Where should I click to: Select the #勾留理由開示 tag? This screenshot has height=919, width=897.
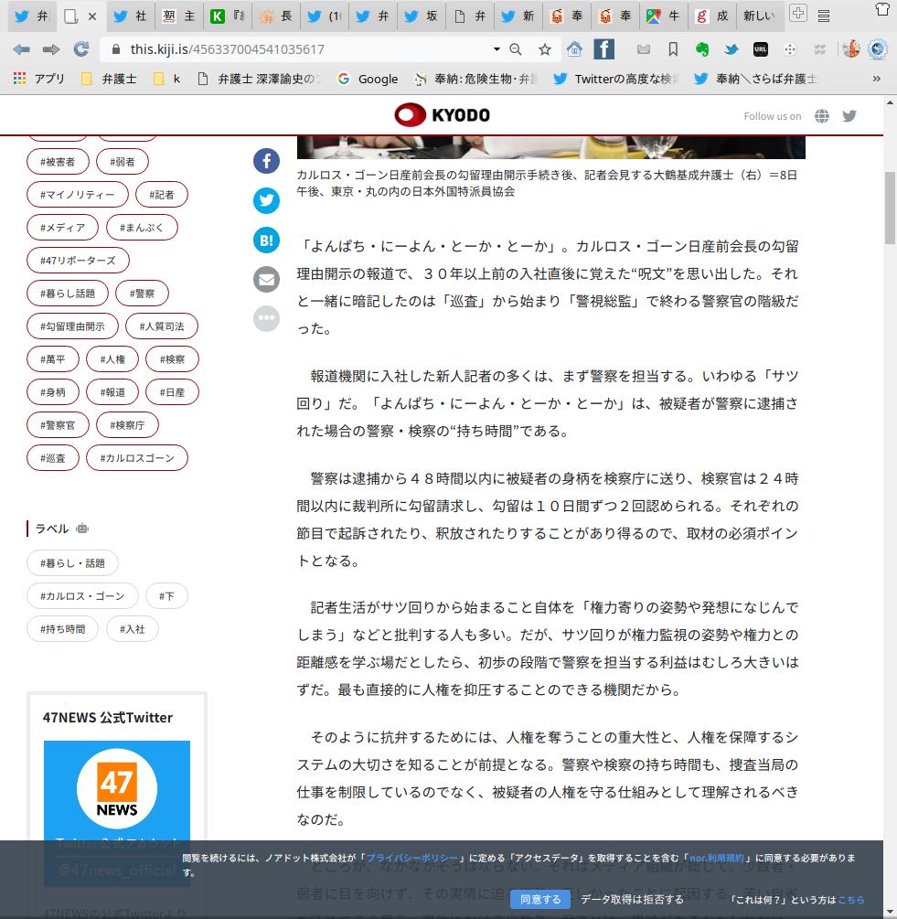[x=72, y=326]
